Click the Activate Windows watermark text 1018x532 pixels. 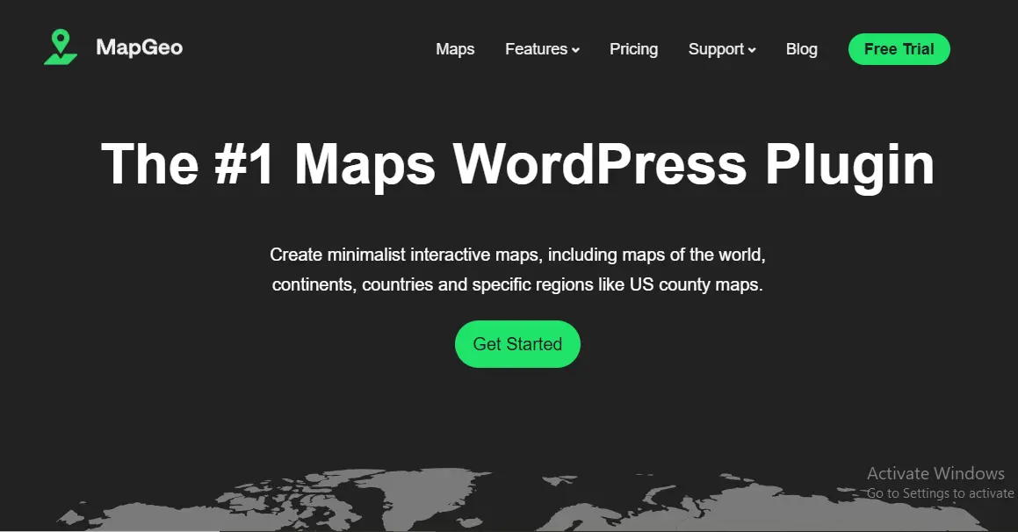tap(935, 473)
